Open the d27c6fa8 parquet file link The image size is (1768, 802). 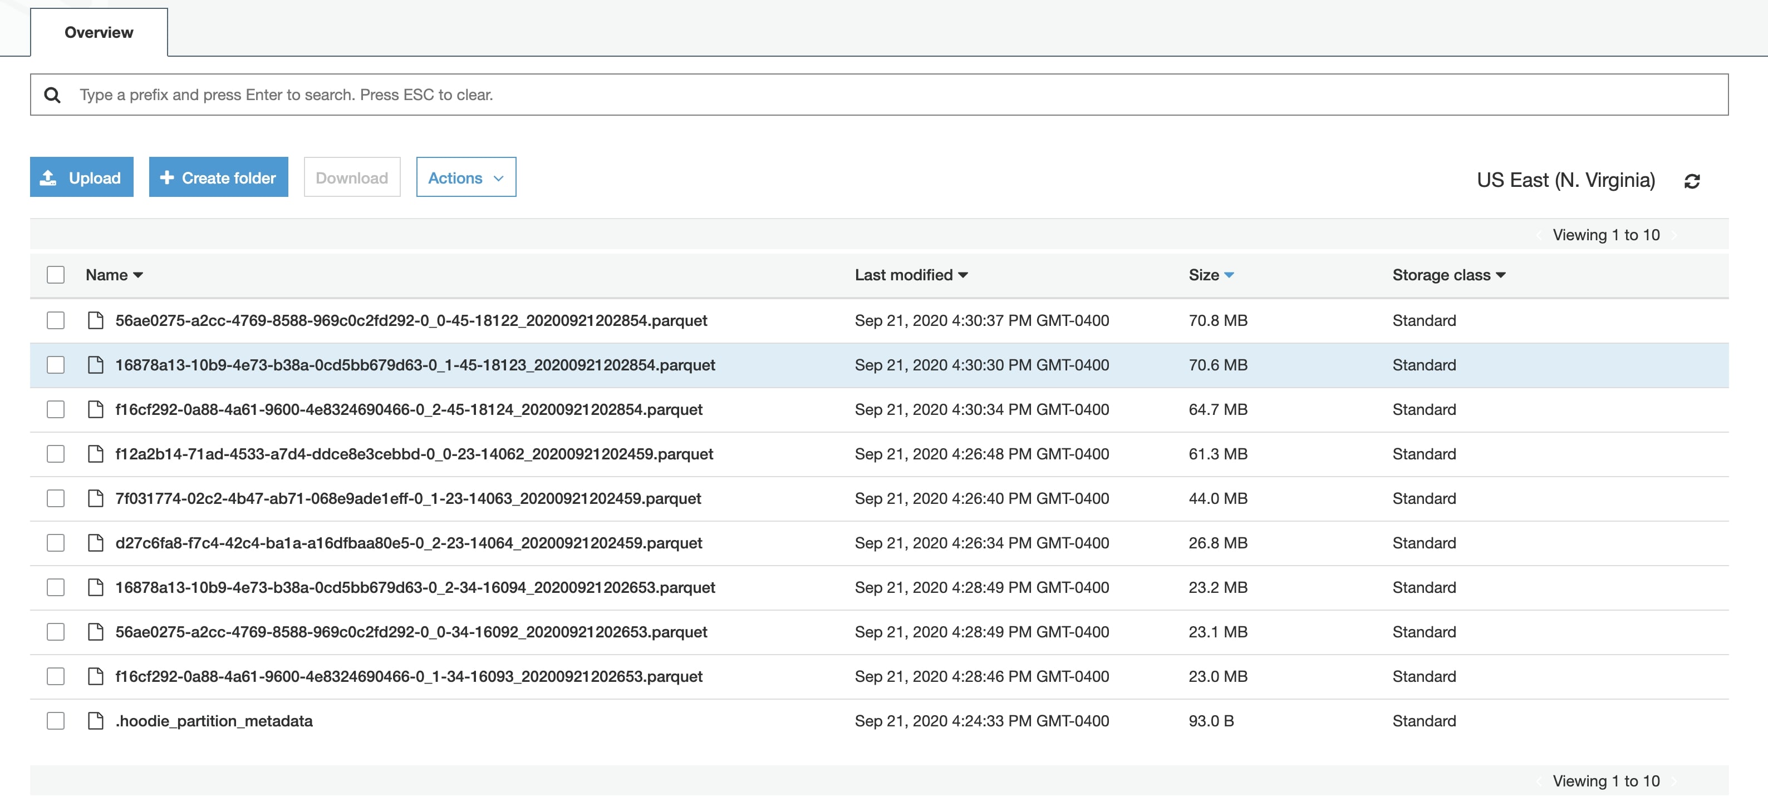409,543
